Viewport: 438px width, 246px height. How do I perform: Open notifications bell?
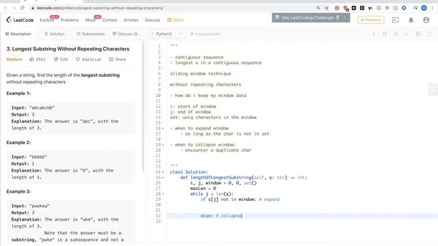pyautogui.click(x=411, y=20)
